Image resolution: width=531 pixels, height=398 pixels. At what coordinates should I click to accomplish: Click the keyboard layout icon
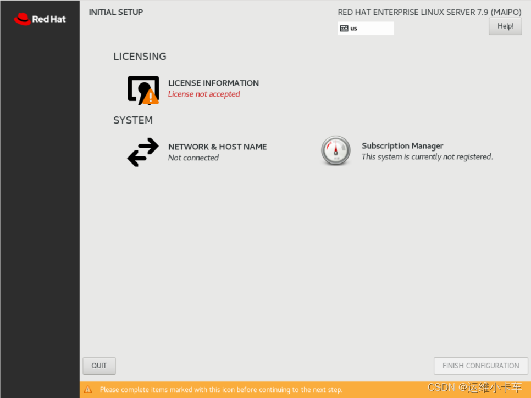coord(344,29)
